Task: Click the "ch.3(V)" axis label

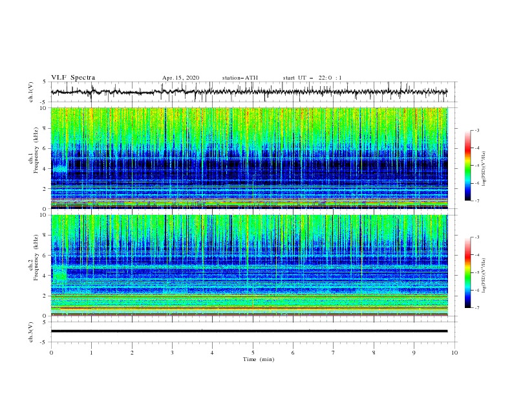Action: [31, 332]
